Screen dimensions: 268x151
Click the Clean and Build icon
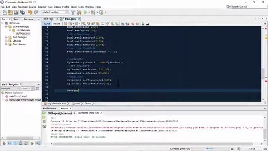[x=79, y=12]
